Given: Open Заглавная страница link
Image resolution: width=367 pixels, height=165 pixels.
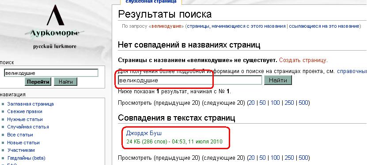Looking at the screenshot, I should (x=30, y=104).
